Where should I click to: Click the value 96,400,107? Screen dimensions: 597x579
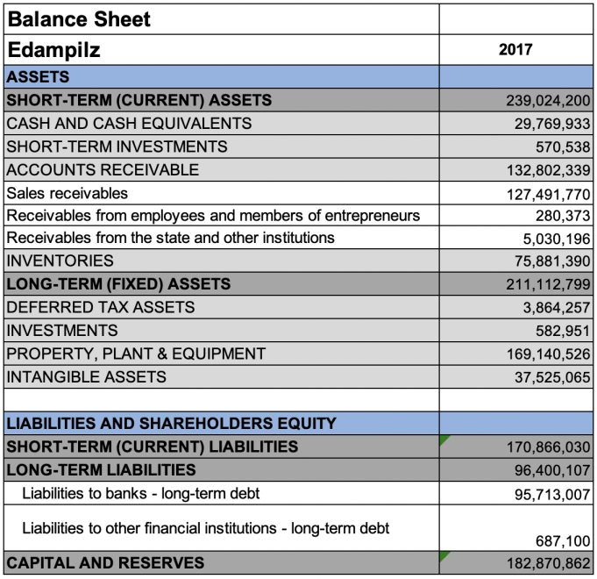(552, 470)
